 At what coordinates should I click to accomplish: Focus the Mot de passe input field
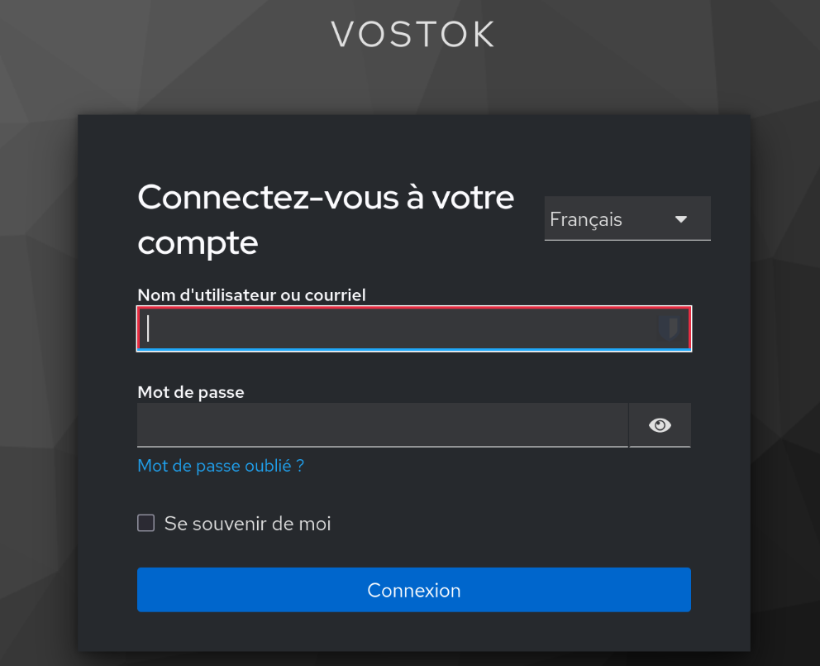pyautogui.click(x=382, y=425)
